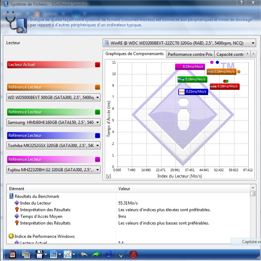Select 'Les valeurs d'indices plus basses' text

[x=164, y=223]
